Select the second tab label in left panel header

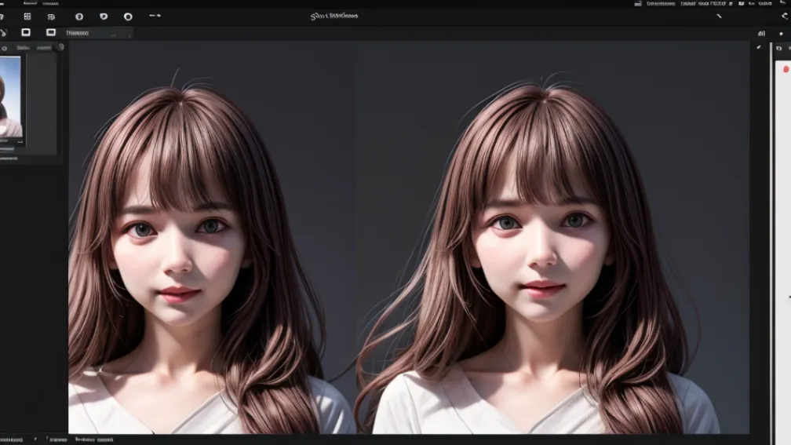(x=44, y=48)
